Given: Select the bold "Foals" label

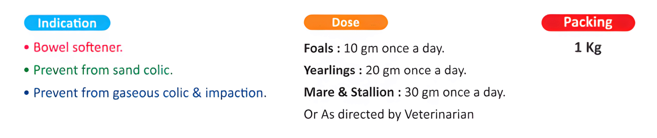Looking at the screenshot, I should point(319,48).
